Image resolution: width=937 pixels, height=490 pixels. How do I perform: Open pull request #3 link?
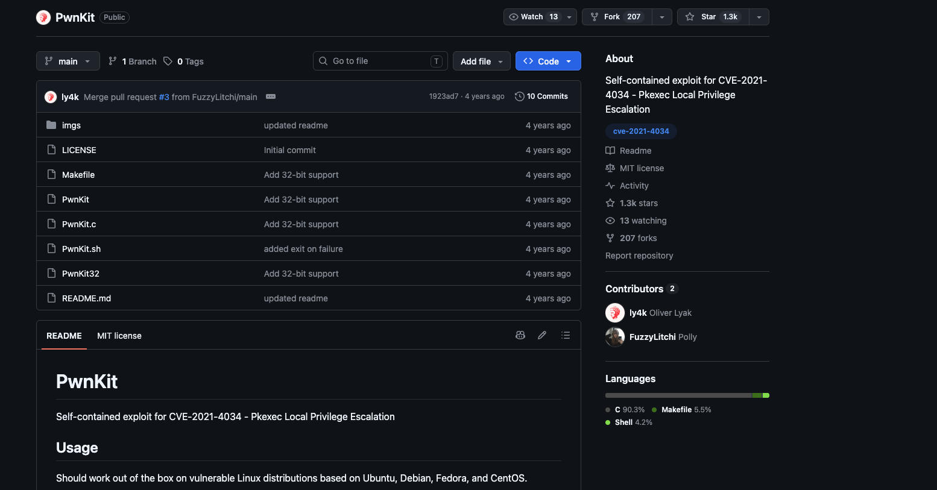click(x=164, y=97)
